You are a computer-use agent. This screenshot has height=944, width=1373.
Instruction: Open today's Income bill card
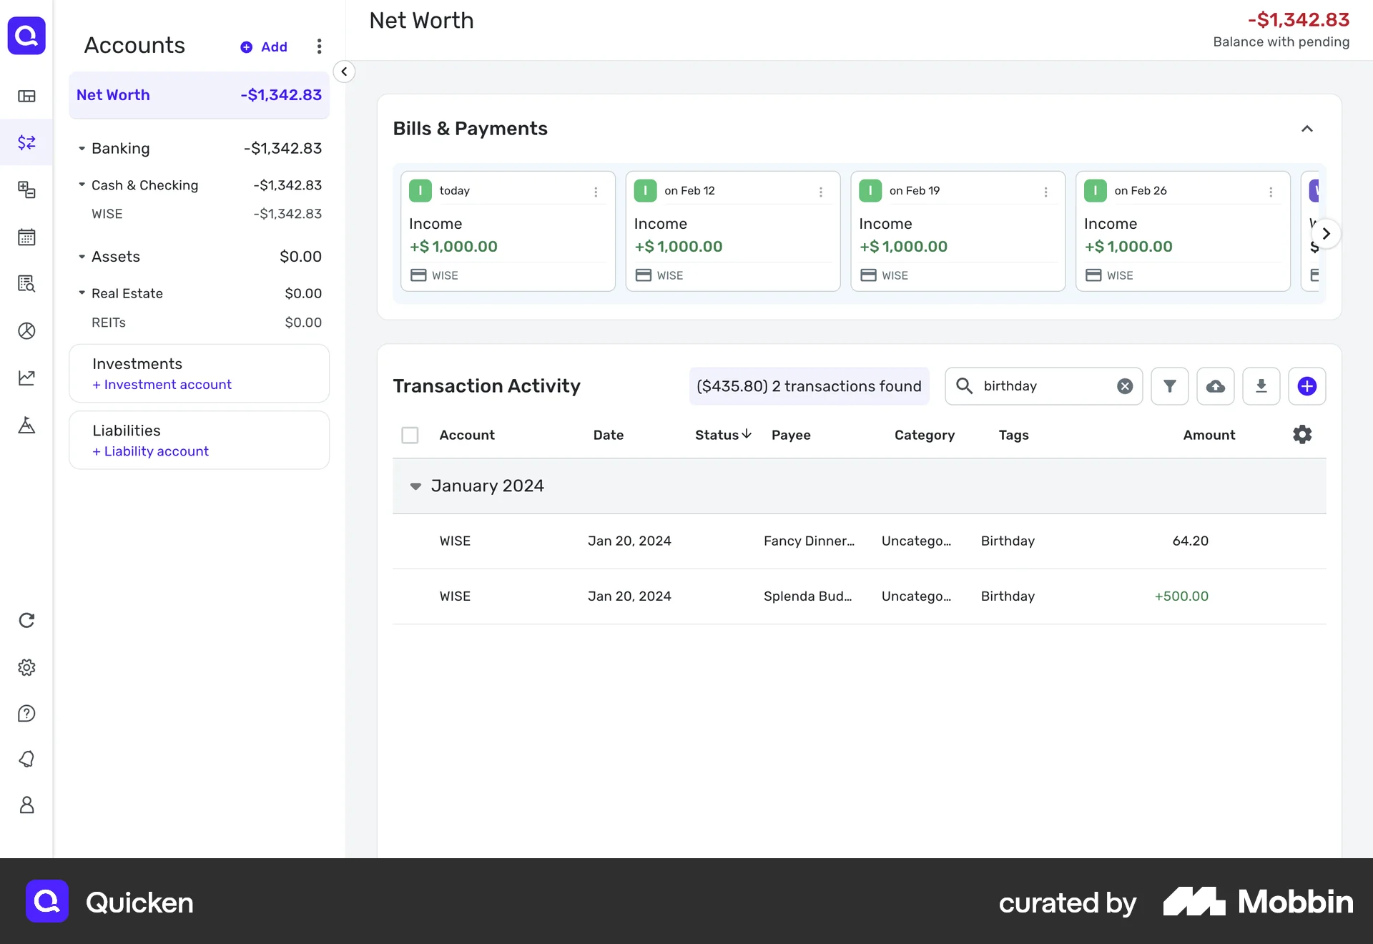[508, 231]
